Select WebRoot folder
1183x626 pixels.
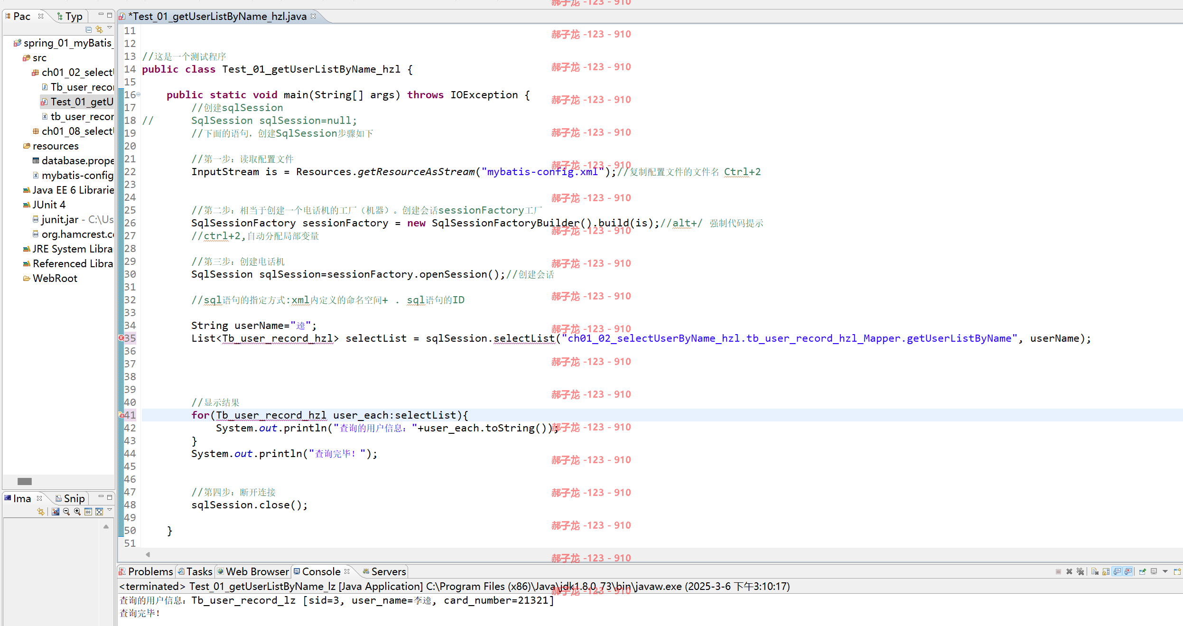(50, 279)
